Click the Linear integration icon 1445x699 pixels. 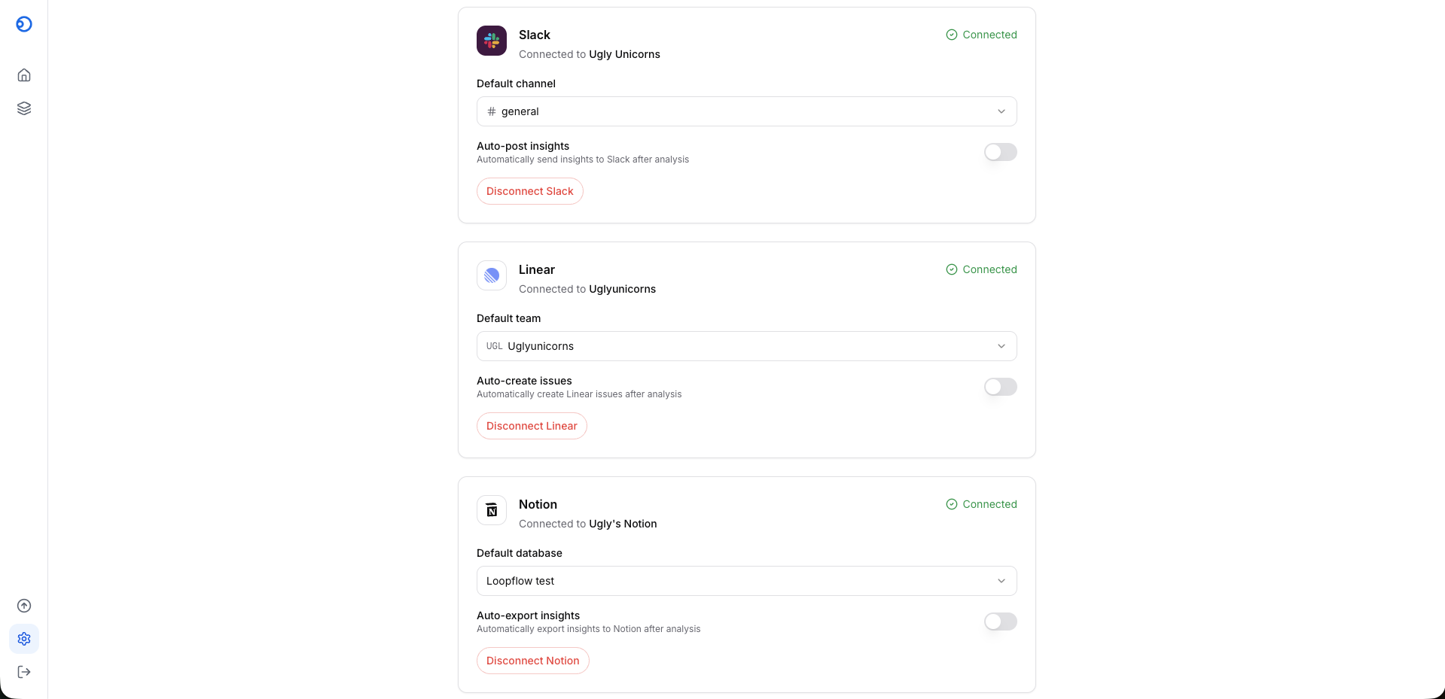pos(491,275)
